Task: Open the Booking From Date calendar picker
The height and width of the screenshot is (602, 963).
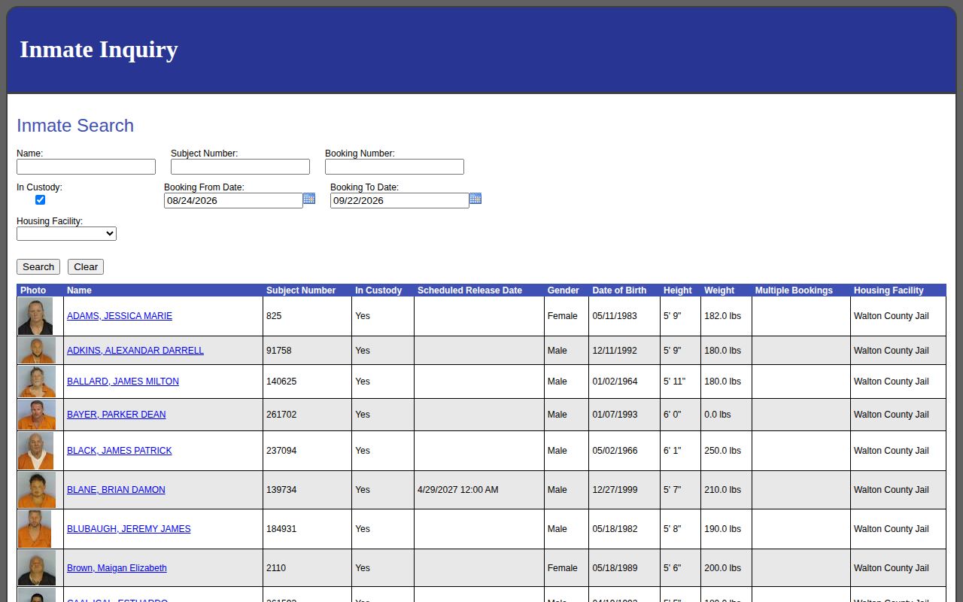Action: click(x=309, y=199)
